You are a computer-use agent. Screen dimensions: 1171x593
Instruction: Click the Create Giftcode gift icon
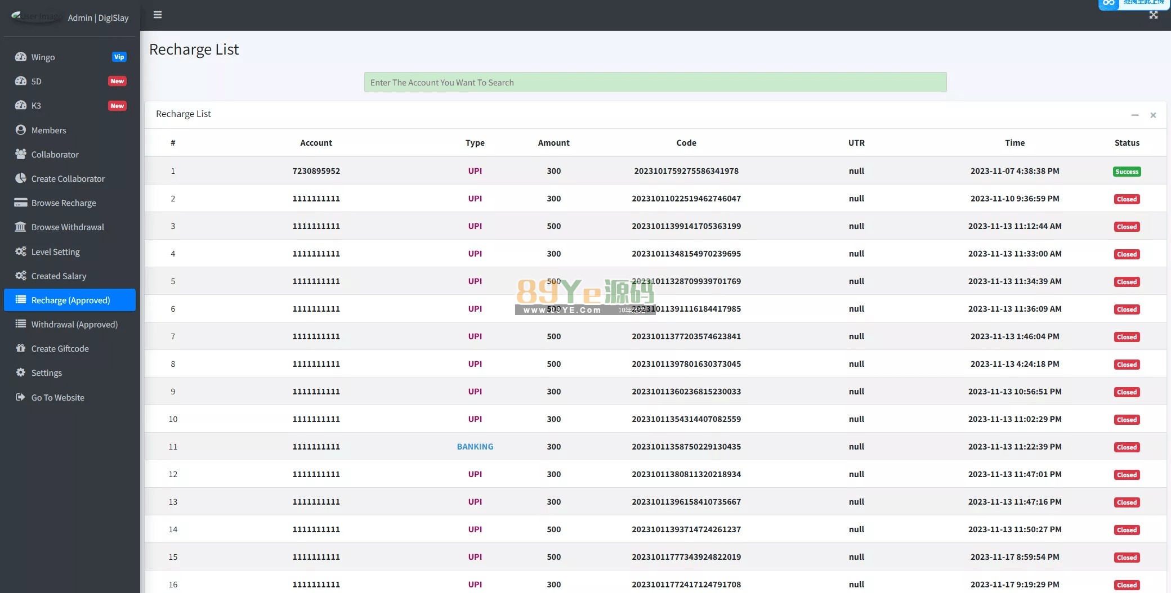21,348
